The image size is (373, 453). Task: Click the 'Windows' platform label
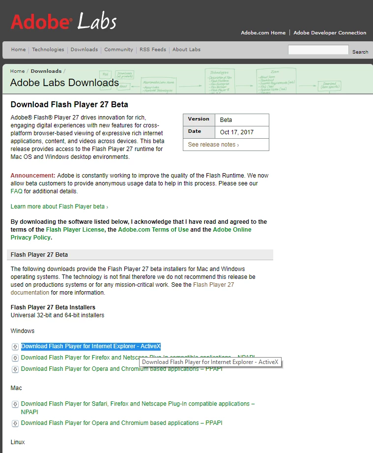[x=23, y=331]
